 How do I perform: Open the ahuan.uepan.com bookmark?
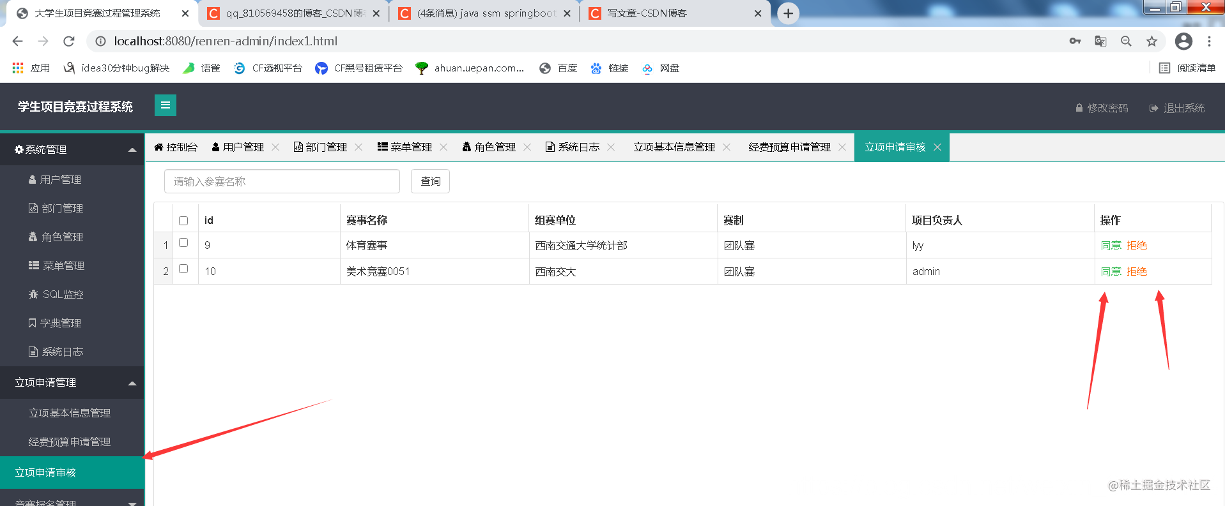pyautogui.click(x=470, y=68)
